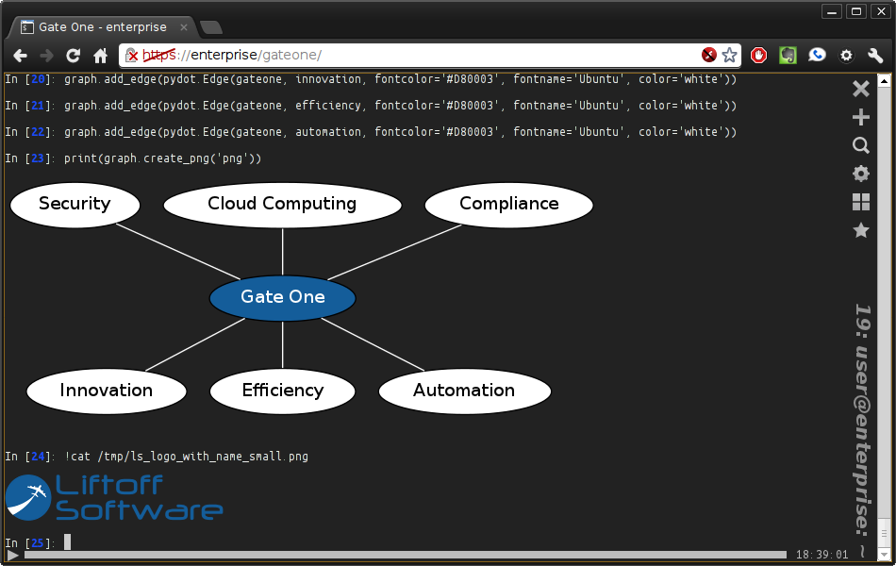Open the gear extension icon in toolbar
The image size is (896, 566).
(x=846, y=56)
